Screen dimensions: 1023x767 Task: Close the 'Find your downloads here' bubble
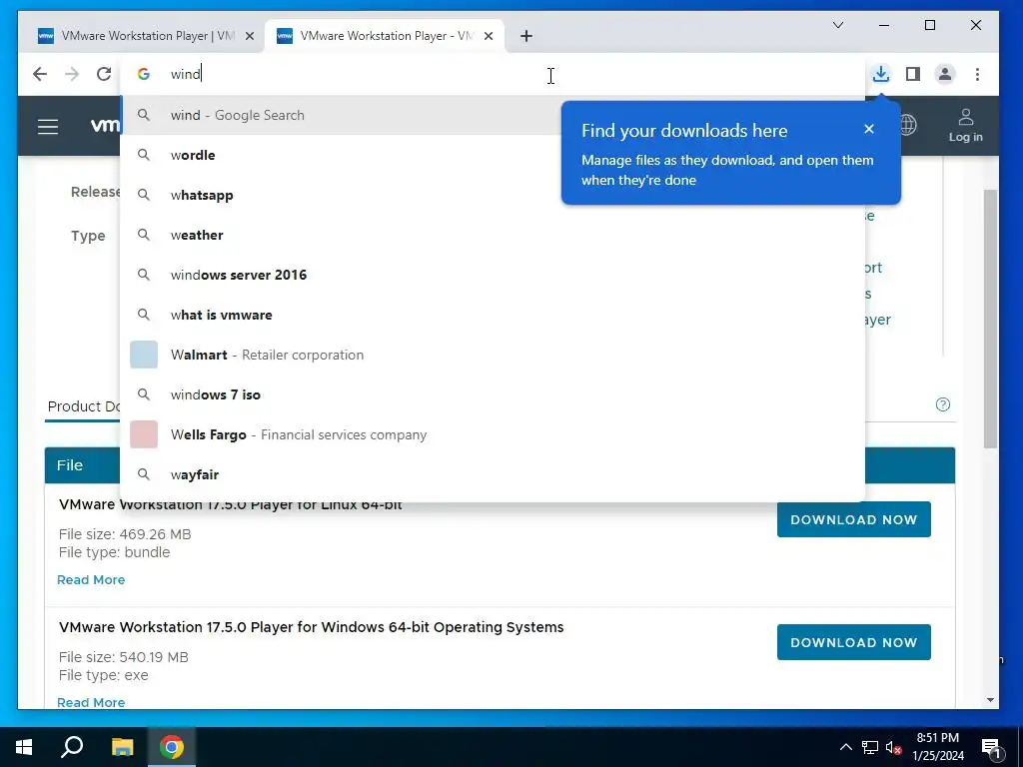pyautogui.click(x=868, y=129)
